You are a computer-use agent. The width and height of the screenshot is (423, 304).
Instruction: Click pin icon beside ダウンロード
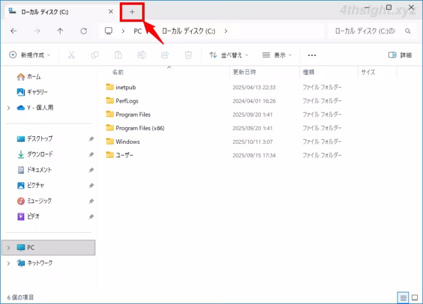pyautogui.click(x=91, y=154)
